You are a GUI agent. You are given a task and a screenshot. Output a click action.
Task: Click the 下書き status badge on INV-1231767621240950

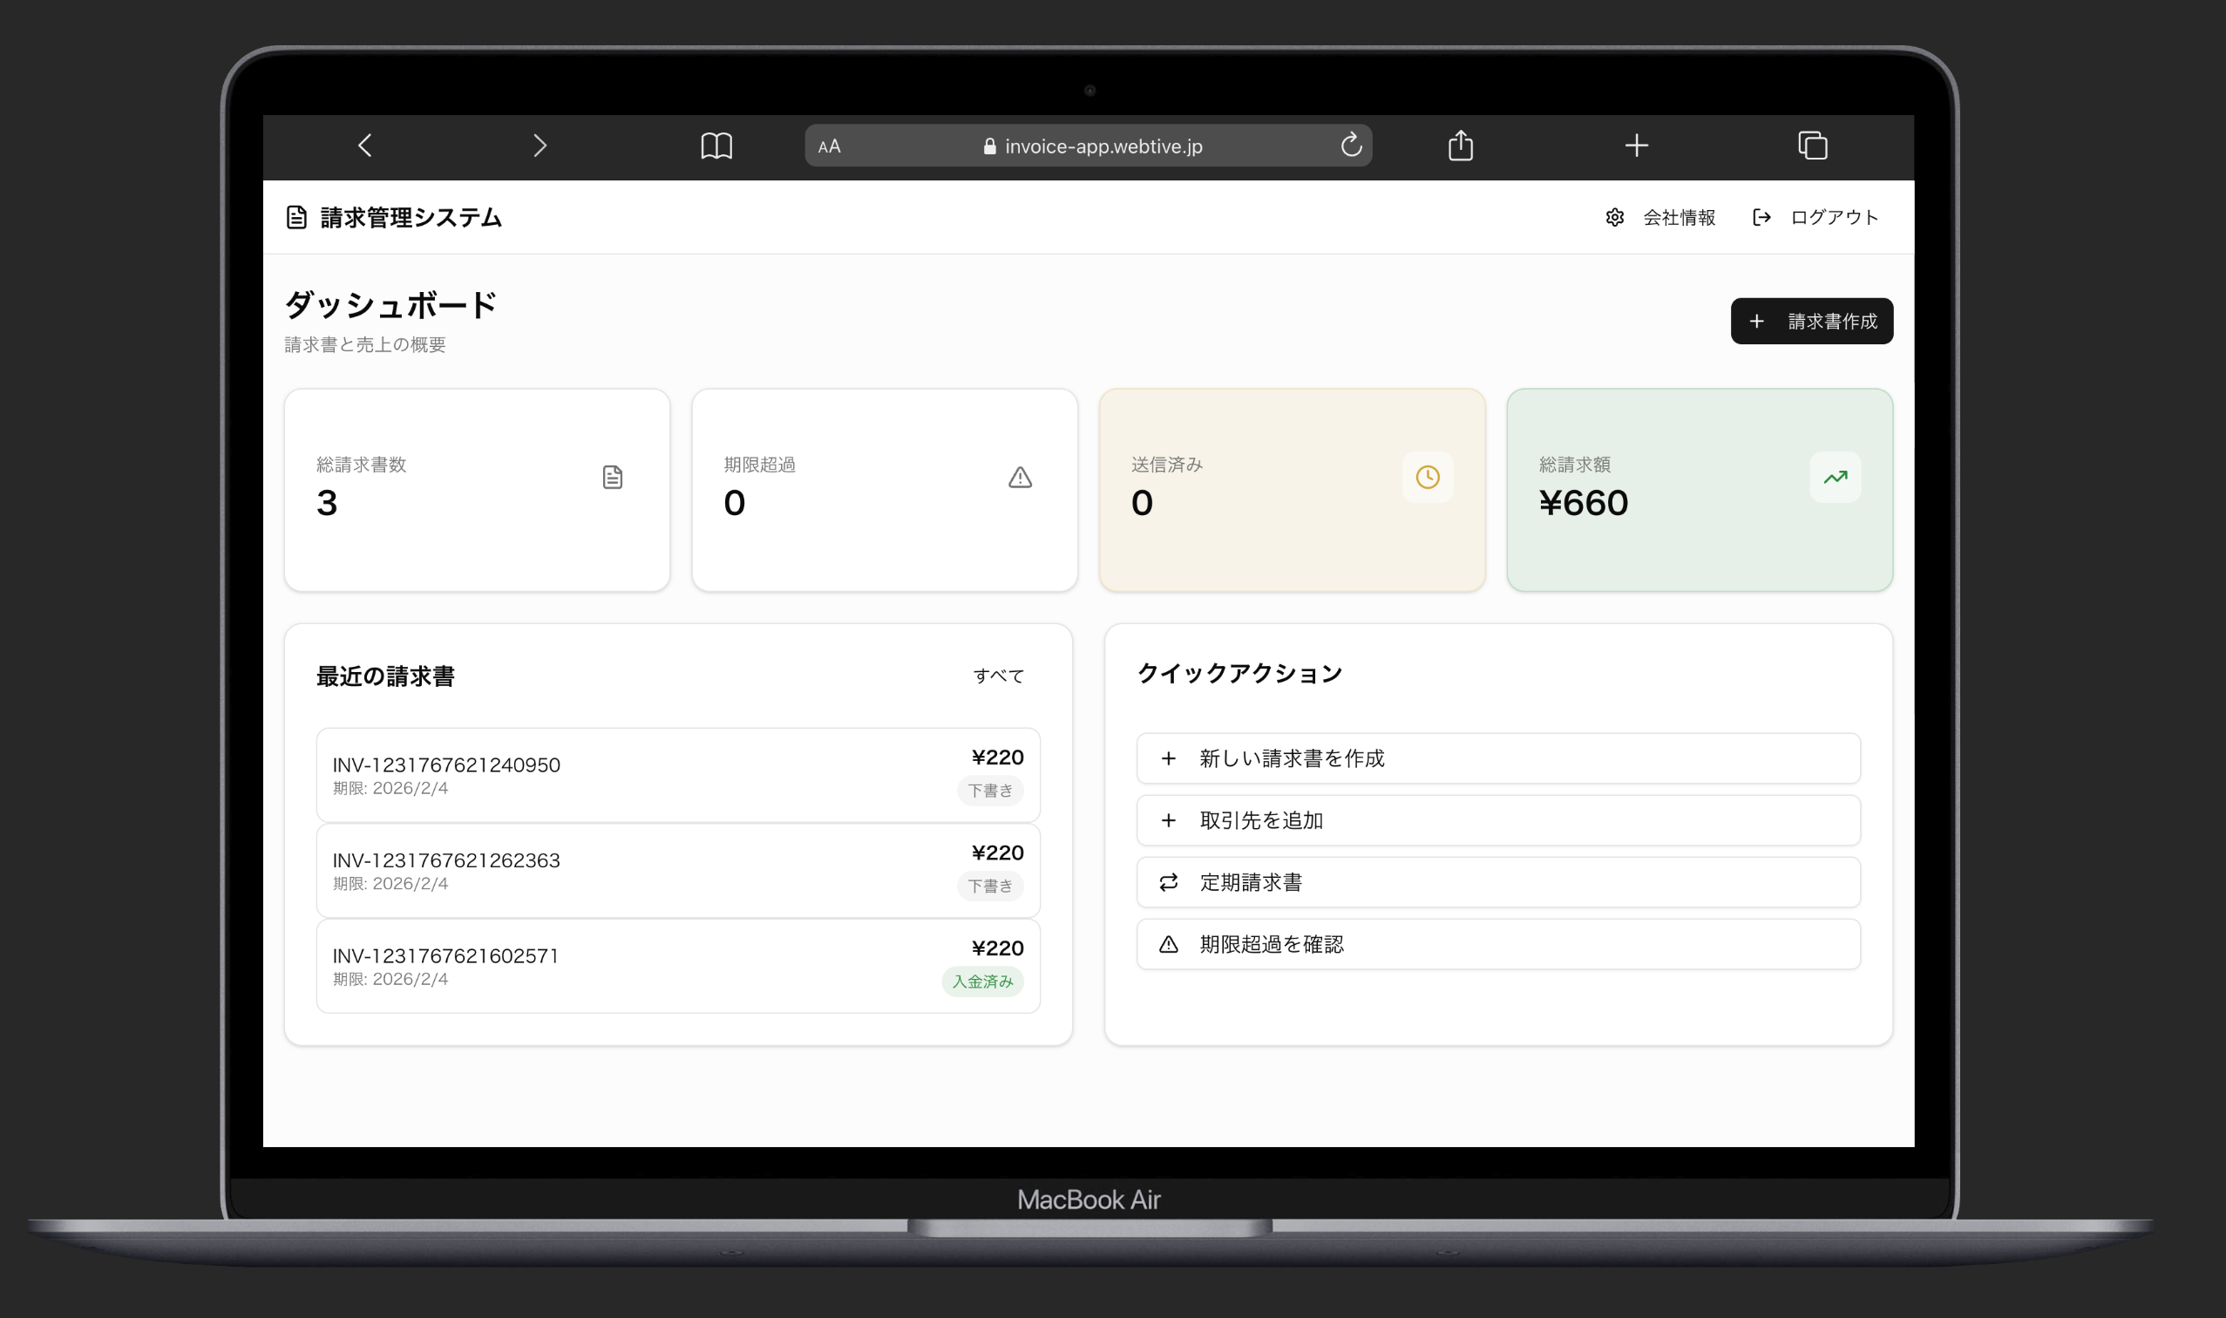(991, 791)
